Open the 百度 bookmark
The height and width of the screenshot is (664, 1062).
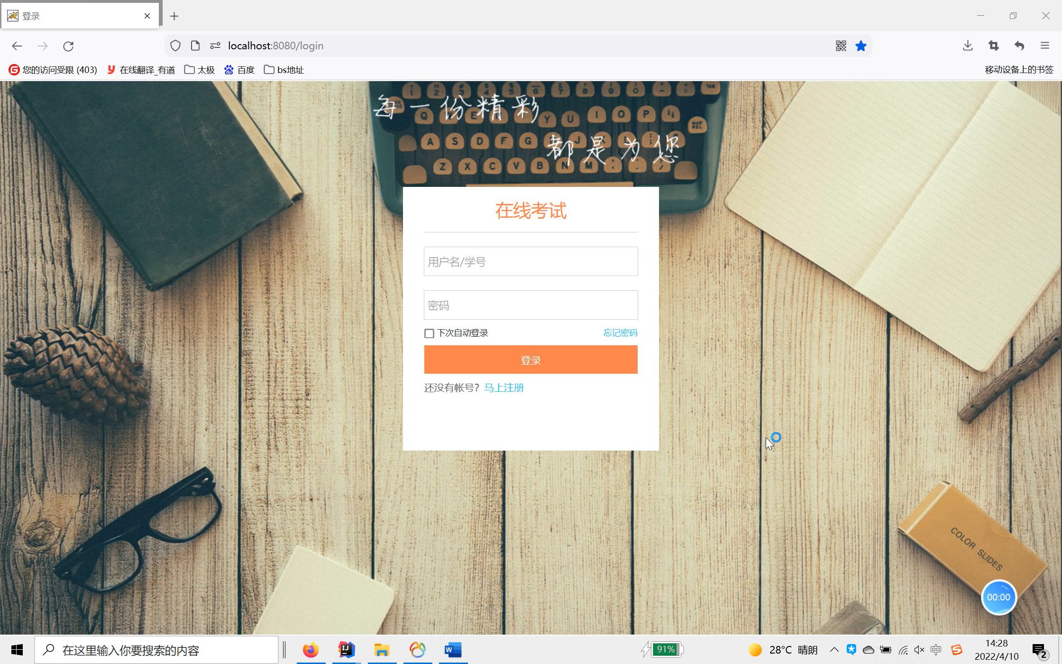click(x=239, y=70)
